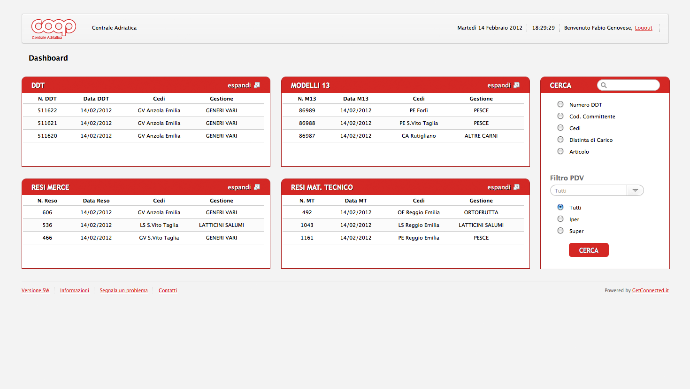The height and width of the screenshot is (389, 690).
Task: Select the Distinta di Carico option
Action: tap(560, 140)
